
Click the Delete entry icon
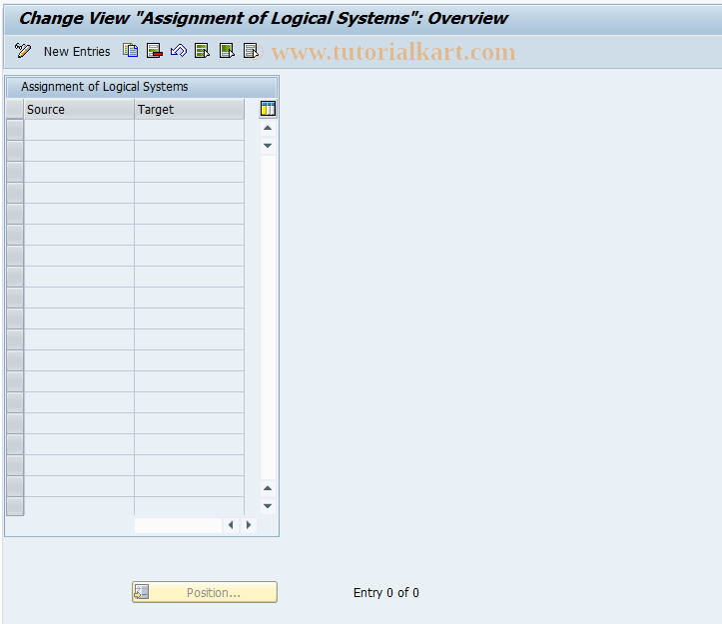tap(154, 50)
